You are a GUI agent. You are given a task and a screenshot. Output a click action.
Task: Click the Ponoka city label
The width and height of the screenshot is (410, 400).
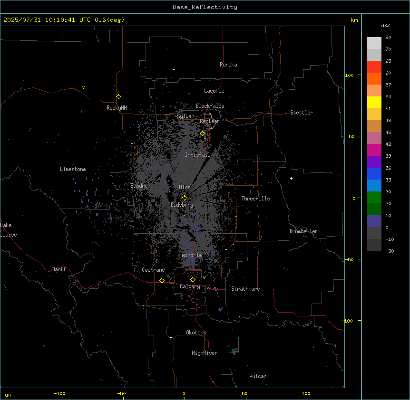click(x=228, y=65)
